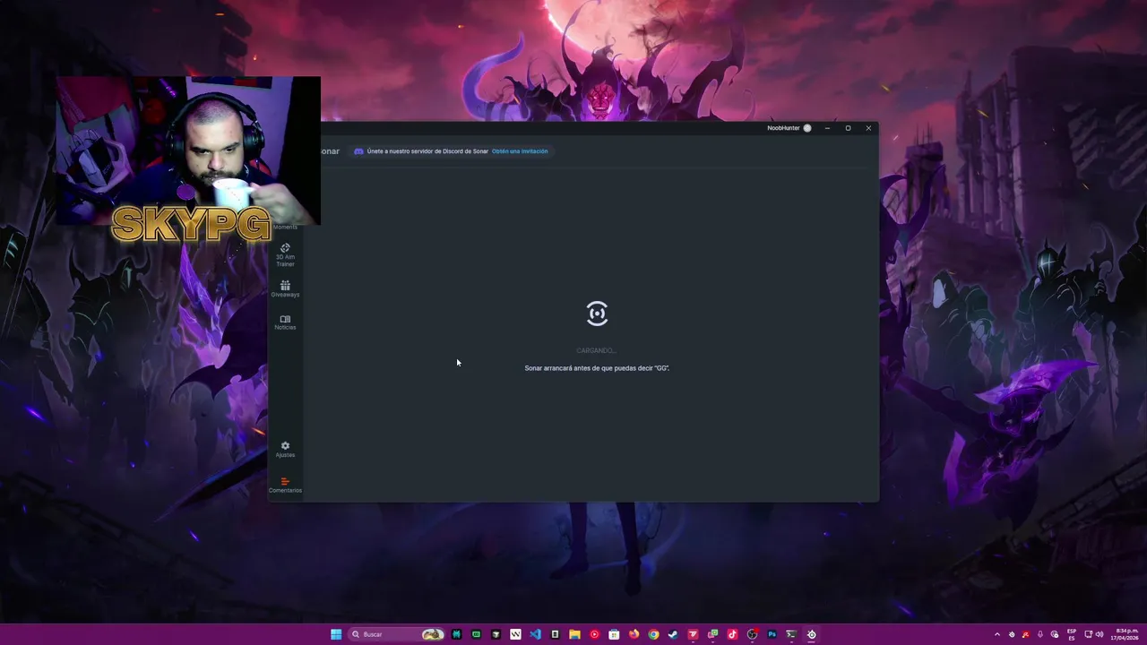Open the NoobHunter user profile avatar
Screen dimensions: 1147x645
coord(807,128)
